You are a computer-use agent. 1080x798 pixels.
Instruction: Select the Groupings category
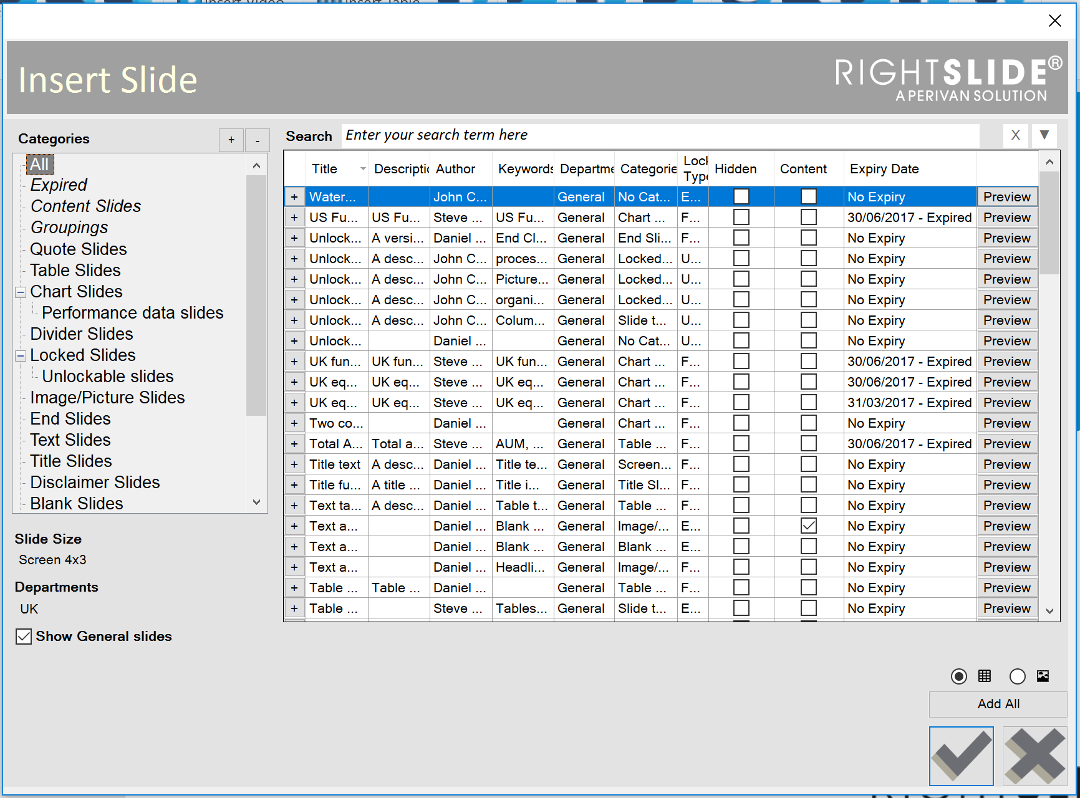(x=69, y=228)
